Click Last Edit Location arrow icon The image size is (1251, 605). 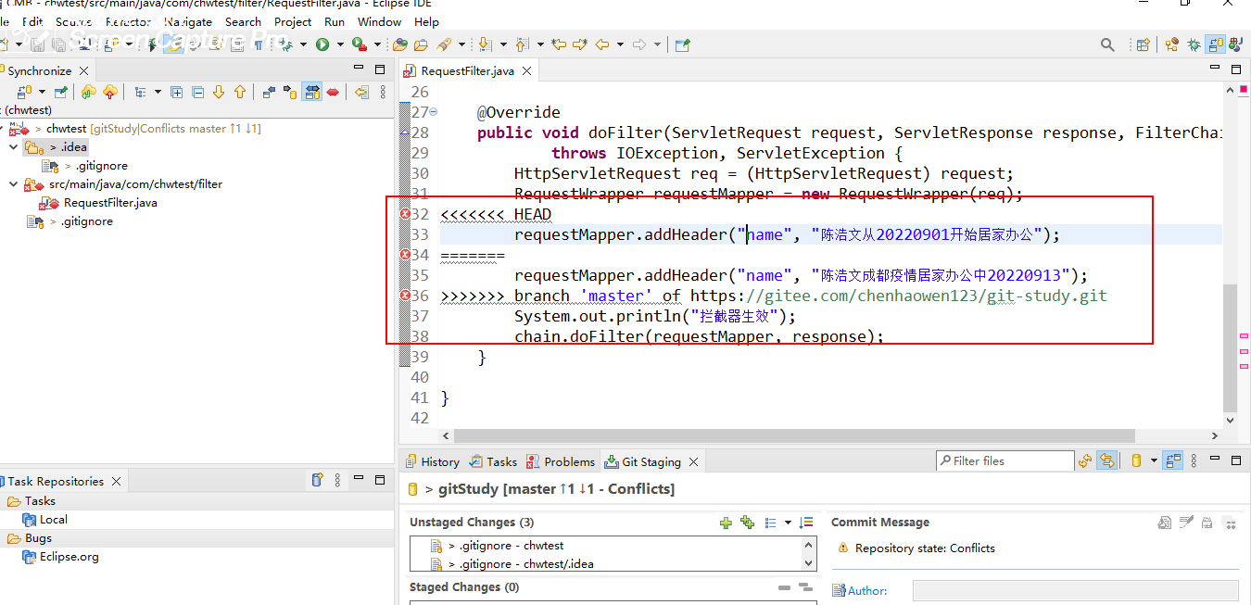[559, 44]
